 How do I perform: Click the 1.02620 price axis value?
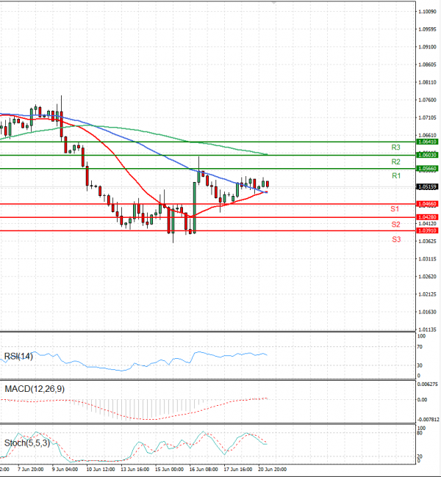(x=428, y=277)
